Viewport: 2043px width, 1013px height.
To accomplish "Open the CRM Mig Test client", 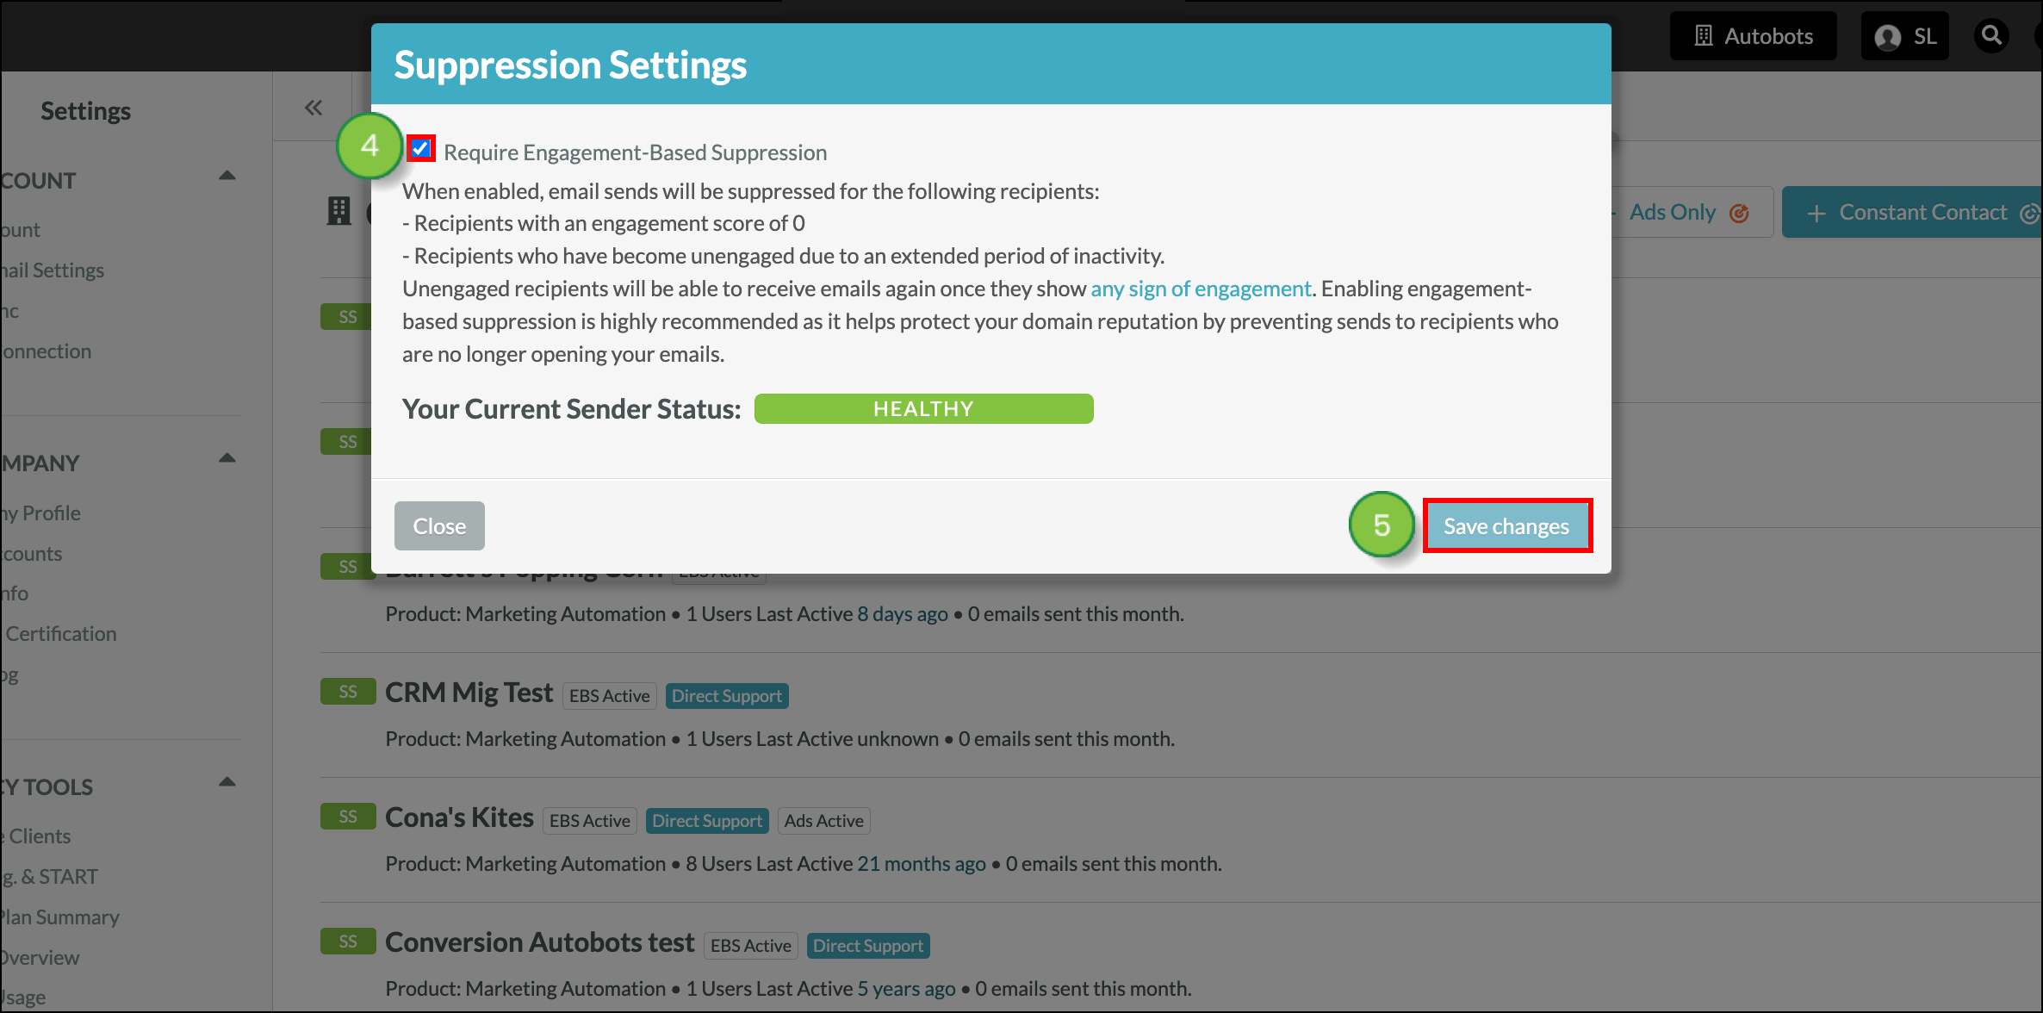I will pyautogui.click(x=469, y=693).
